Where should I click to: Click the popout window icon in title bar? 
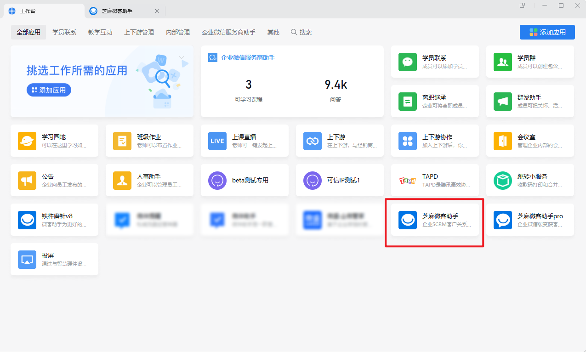pos(522,6)
